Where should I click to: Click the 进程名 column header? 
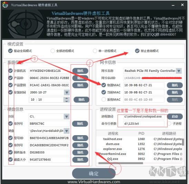click(113, 133)
